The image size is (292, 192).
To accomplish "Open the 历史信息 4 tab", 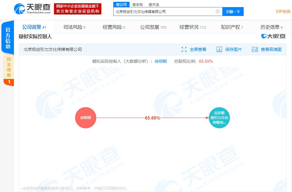I will (271, 27).
